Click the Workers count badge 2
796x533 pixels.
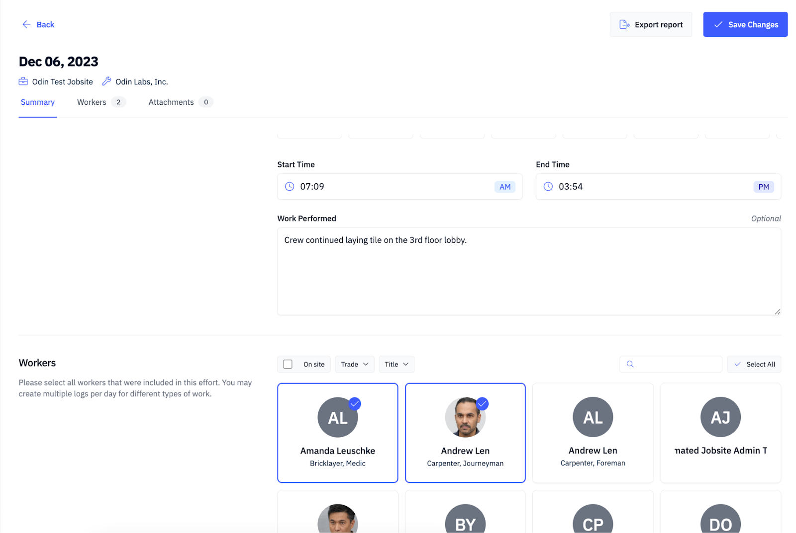(118, 102)
